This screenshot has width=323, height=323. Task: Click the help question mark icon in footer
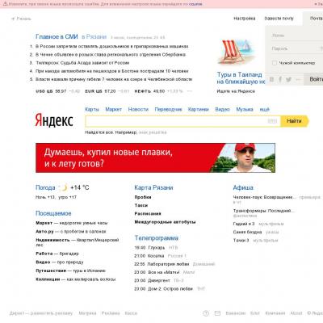[206, 313]
